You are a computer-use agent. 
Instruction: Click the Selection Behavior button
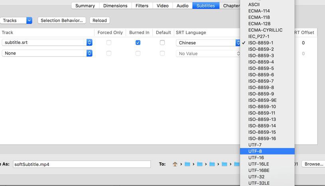[62, 20]
